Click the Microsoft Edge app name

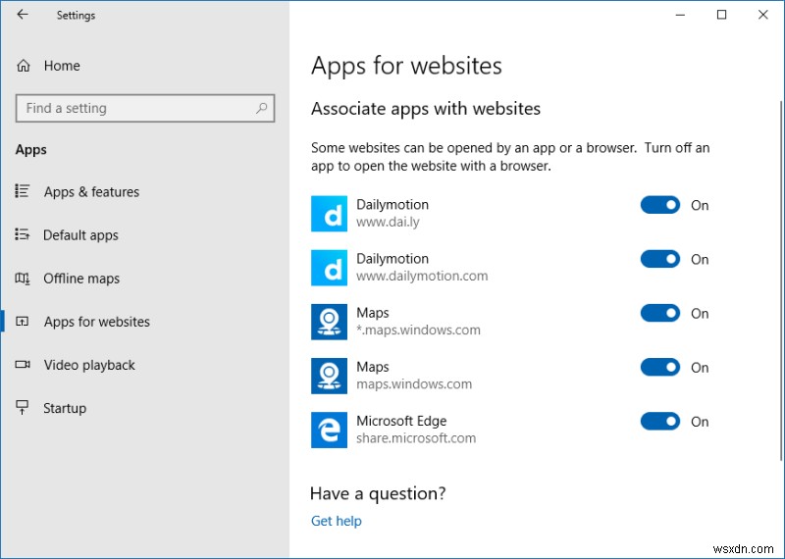point(401,421)
